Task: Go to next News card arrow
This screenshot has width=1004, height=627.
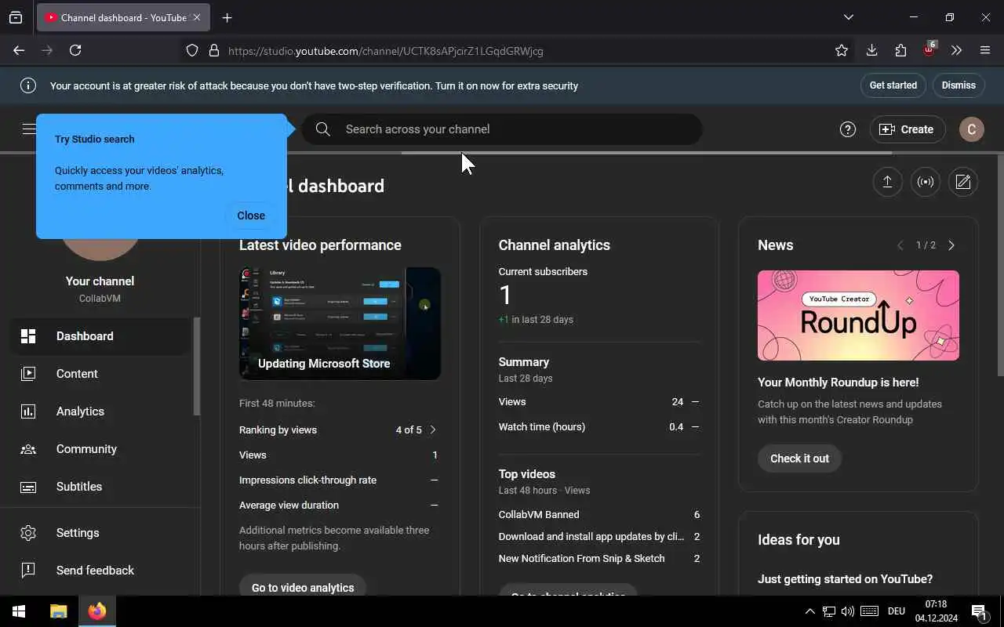Action: pyautogui.click(x=951, y=245)
